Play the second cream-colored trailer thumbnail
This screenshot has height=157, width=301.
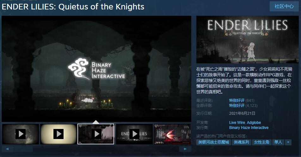tap(58, 134)
